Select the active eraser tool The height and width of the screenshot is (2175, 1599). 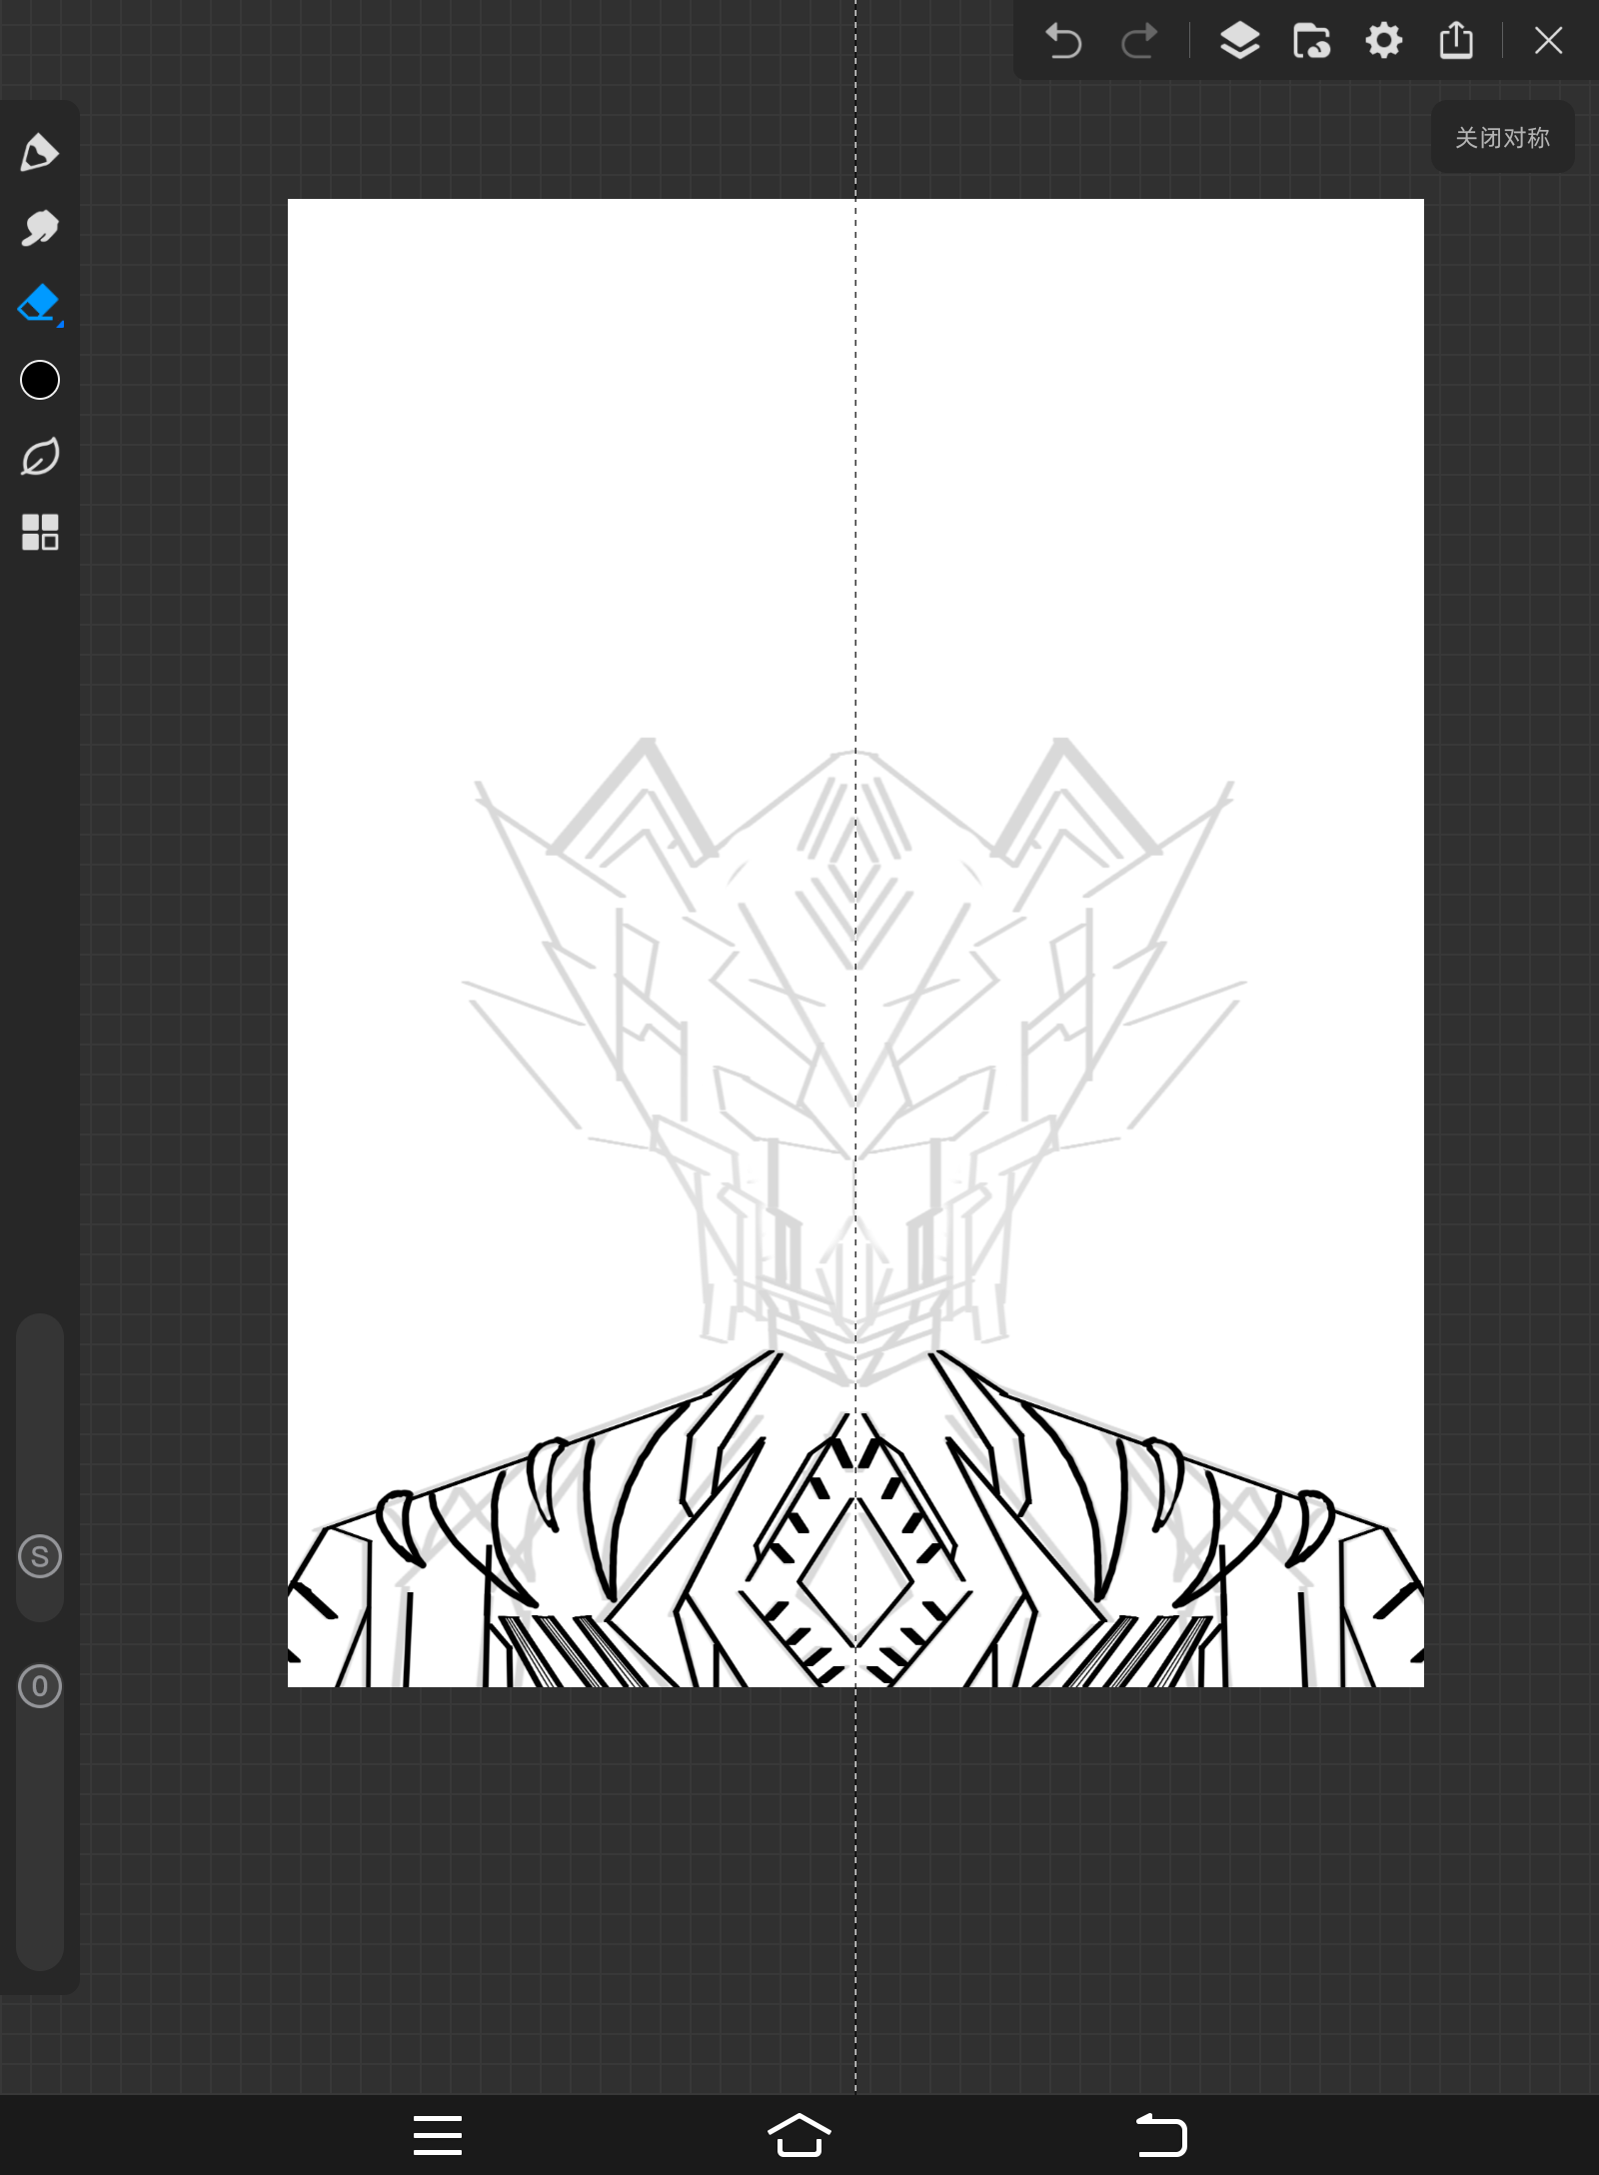pos(40,304)
